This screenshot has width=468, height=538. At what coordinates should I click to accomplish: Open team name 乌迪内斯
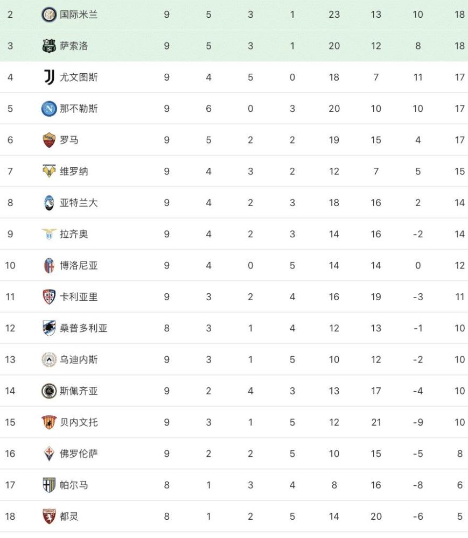(79, 359)
